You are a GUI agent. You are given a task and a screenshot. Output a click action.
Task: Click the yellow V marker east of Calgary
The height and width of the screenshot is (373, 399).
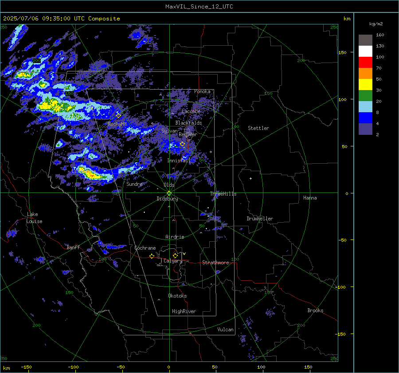click(184, 254)
